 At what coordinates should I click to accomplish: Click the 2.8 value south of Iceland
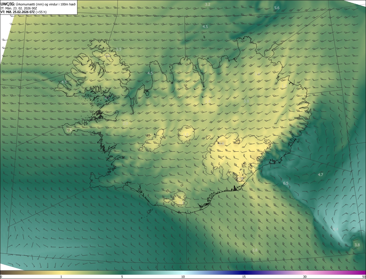pos(255,250)
